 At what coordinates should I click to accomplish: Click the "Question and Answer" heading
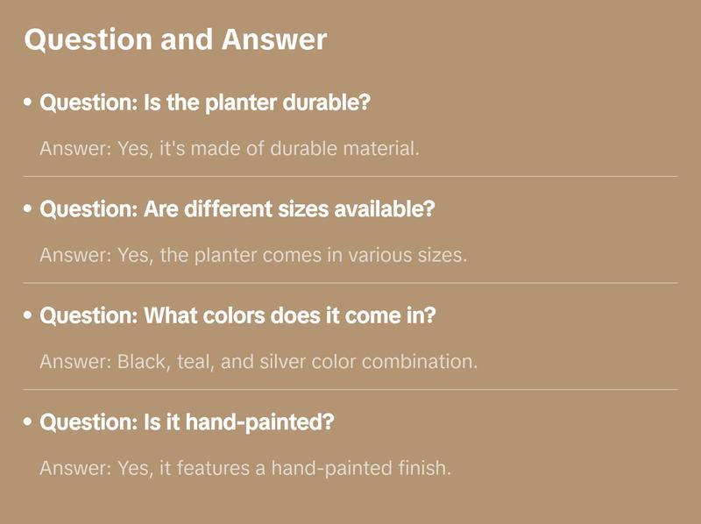pyautogui.click(x=175, y=40)
